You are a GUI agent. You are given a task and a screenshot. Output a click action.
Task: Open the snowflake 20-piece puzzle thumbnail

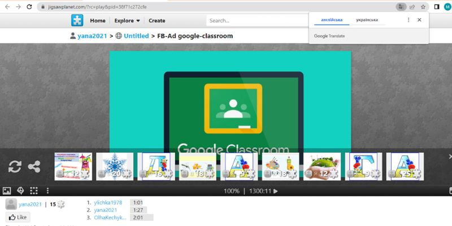115,166
